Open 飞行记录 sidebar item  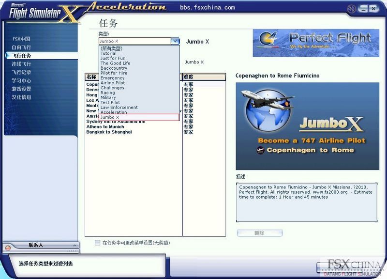click(21, 72)
